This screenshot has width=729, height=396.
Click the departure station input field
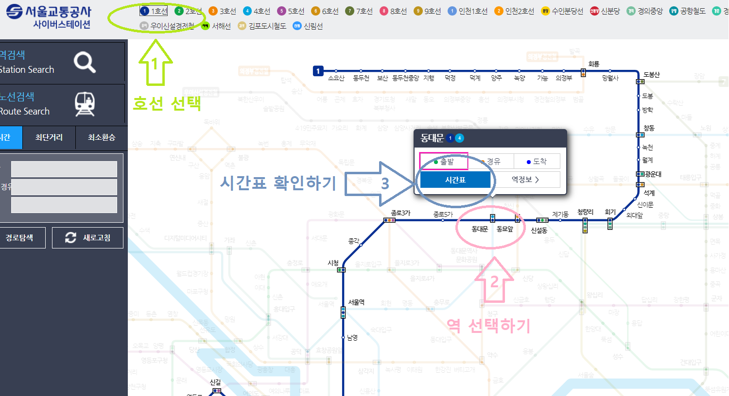[x=63, y=168]
